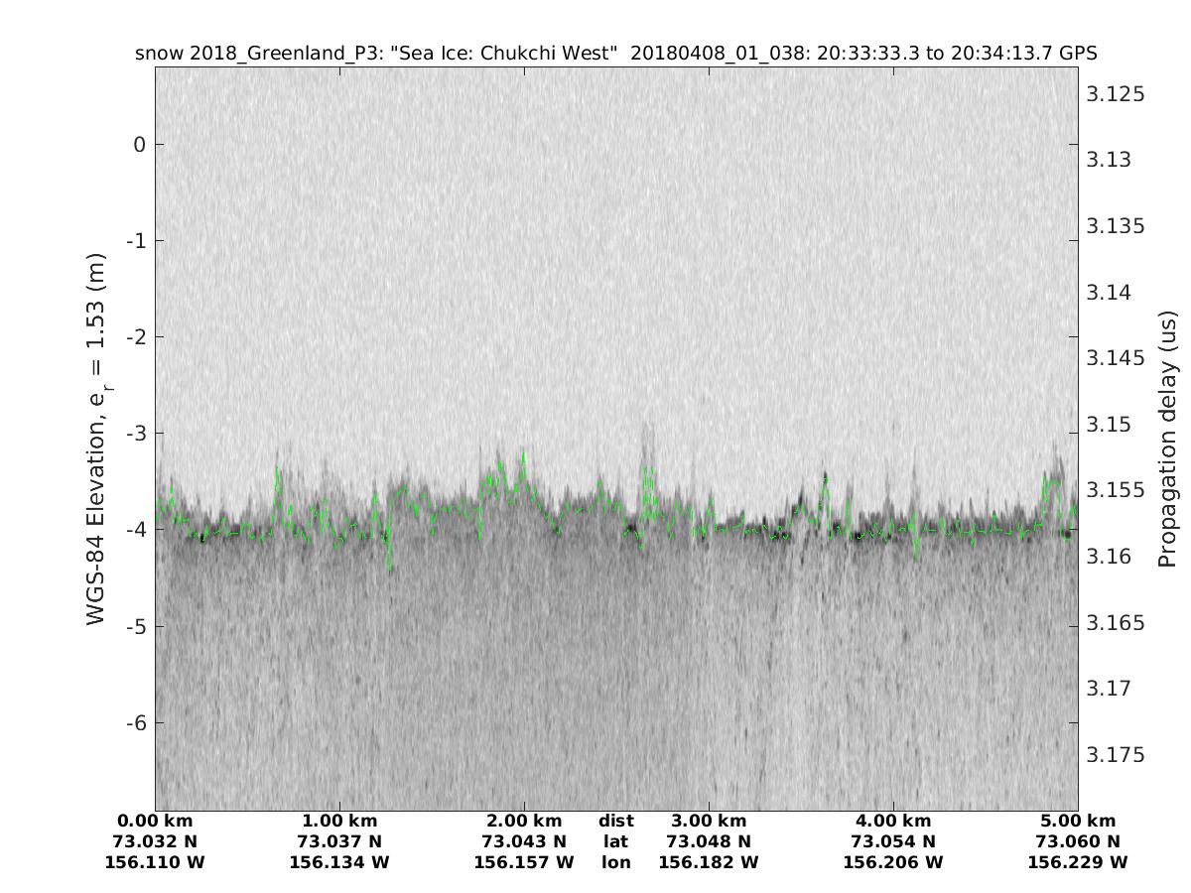The width and height of the screenshot is (1191, 893).
Task: Click the 0 elevation tick label
Action: tap(140, 145)
